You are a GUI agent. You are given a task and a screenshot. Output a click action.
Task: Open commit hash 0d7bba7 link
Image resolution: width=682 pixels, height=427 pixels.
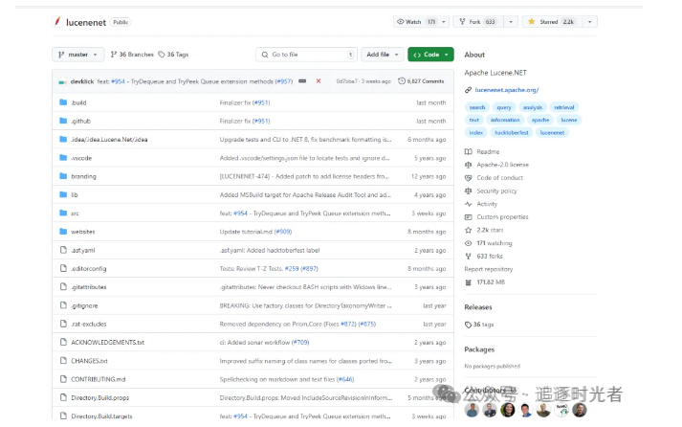346,81
